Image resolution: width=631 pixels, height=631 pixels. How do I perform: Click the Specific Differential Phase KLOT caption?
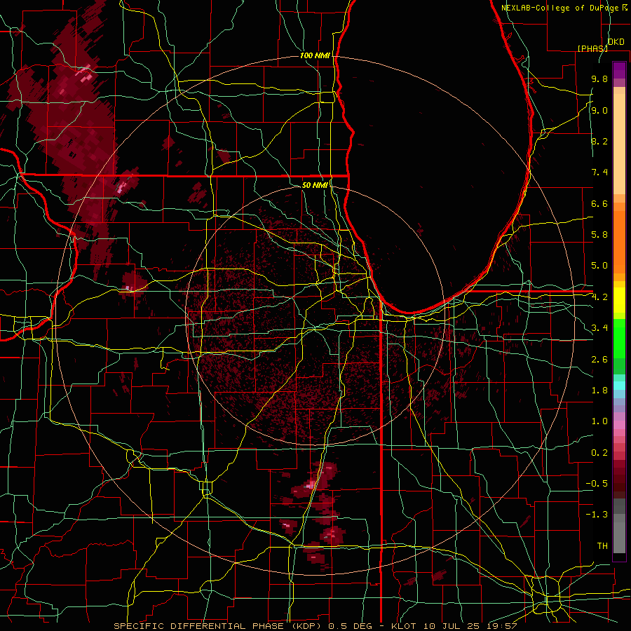coord(315,626)
